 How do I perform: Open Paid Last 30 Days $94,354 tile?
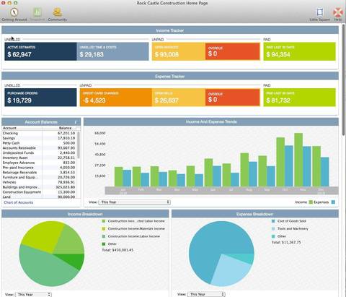pos(299,51)
